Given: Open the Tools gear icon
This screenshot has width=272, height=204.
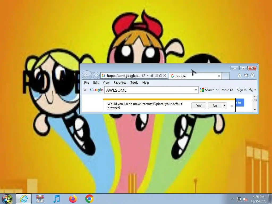Looking at the screenshot, I should [253, 75].
